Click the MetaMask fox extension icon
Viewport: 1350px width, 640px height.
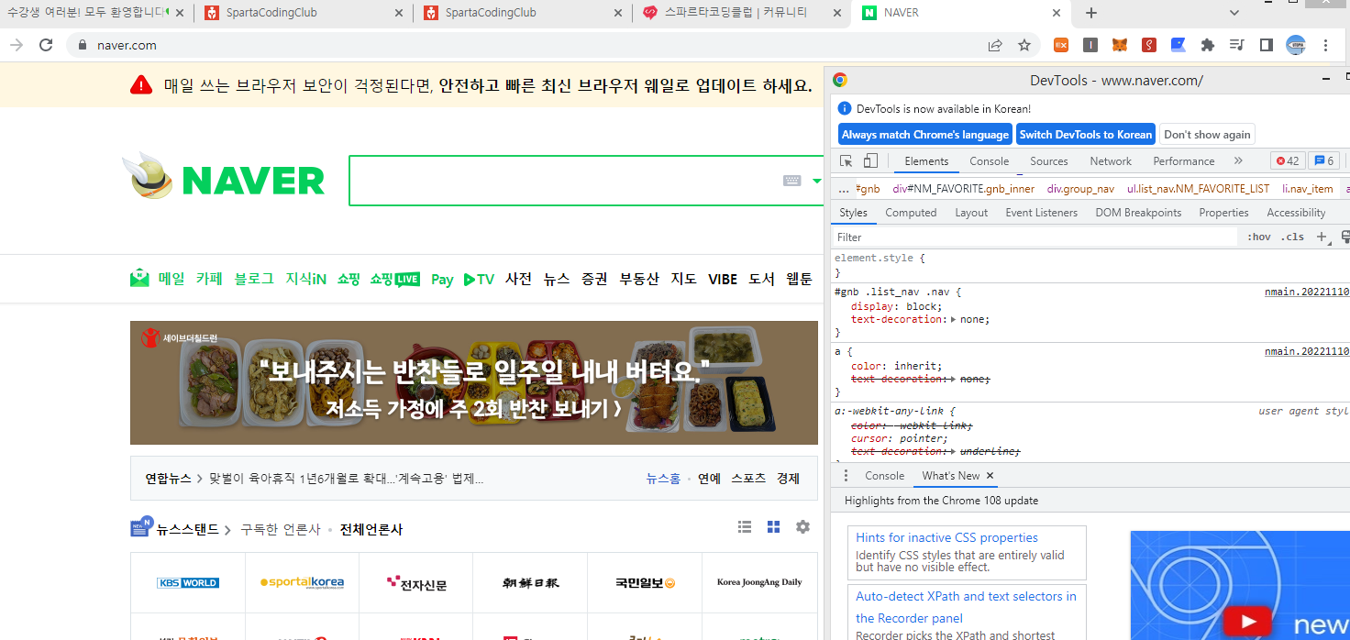point(1120,45)
